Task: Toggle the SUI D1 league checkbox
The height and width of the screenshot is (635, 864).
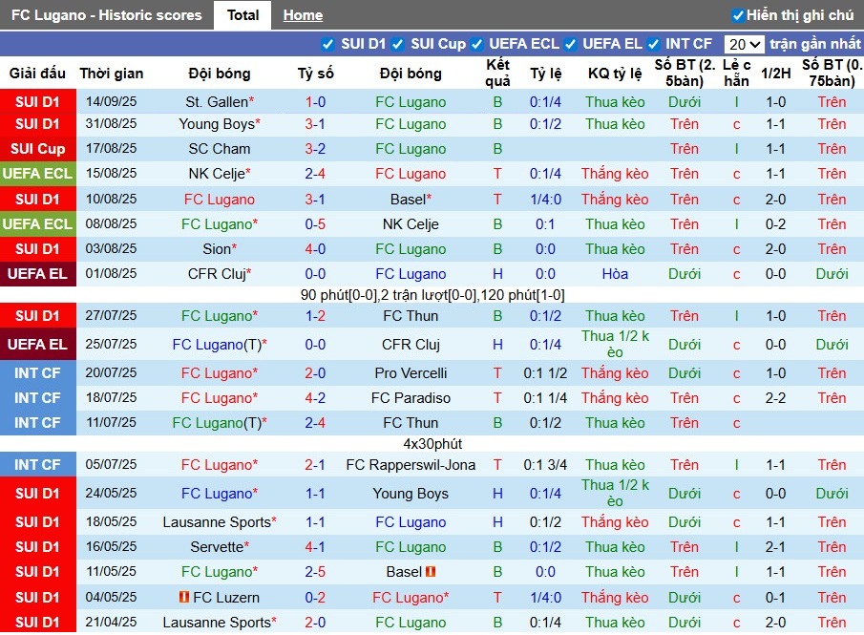Action: coord(327,44)
